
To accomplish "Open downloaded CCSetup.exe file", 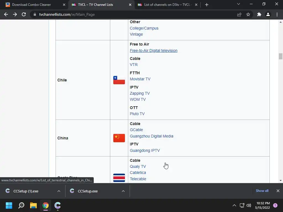I will [88, 191].
